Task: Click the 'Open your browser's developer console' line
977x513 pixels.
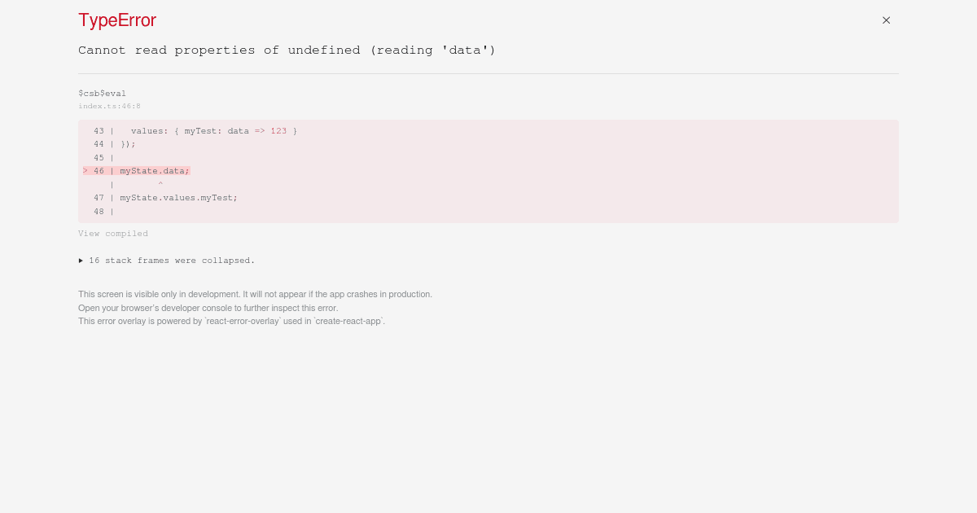Action: pos(208,308)
